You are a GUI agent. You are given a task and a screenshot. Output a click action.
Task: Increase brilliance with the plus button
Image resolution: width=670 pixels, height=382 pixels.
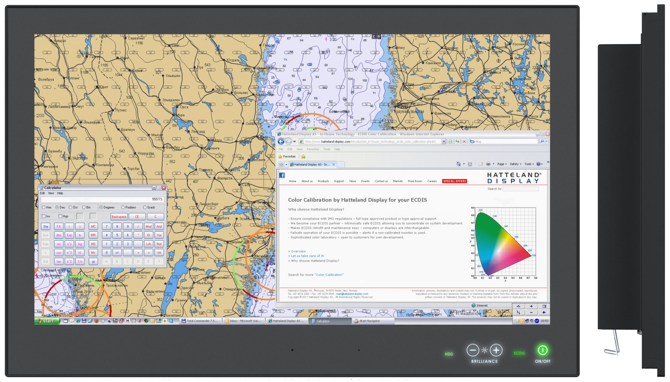[x=496, y=350]
